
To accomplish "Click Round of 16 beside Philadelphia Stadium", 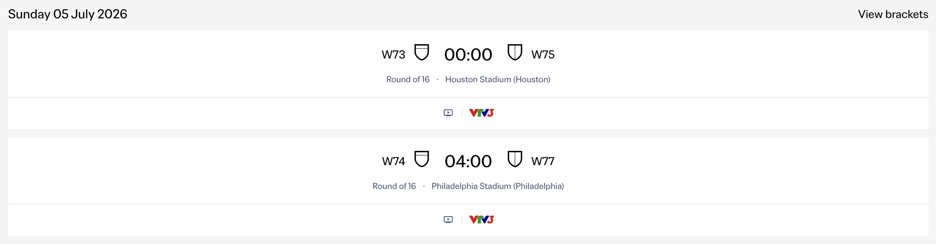I will (x=394, y=186).
